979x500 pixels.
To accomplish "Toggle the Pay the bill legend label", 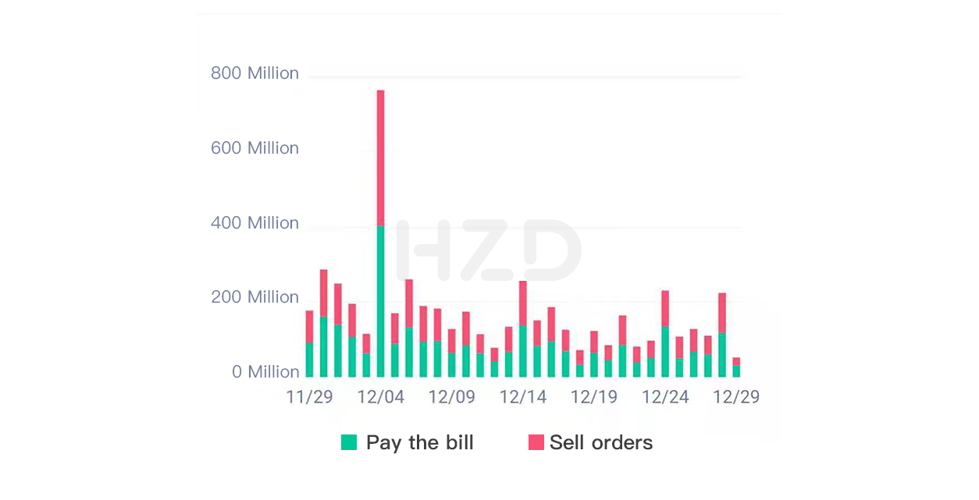I will pos(420,442).
